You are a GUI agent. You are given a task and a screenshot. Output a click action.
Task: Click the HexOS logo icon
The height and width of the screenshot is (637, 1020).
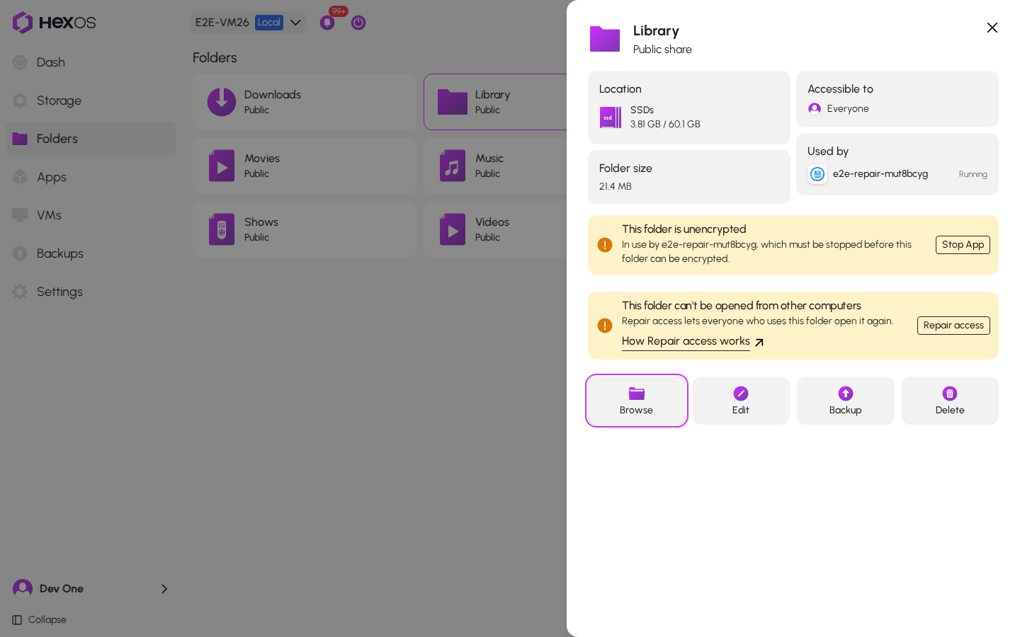23,23
